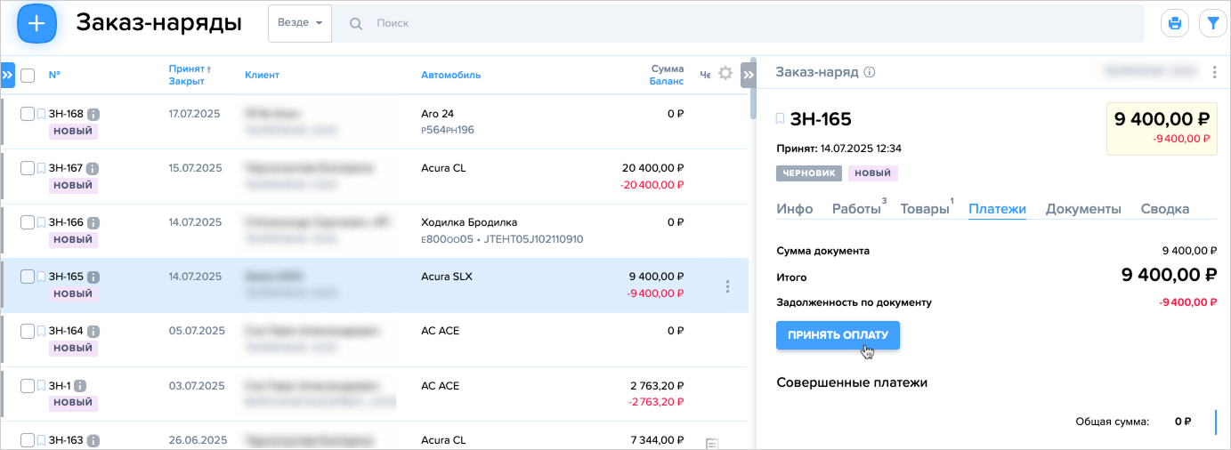Expand the left sidebar with double chevron

7,76
